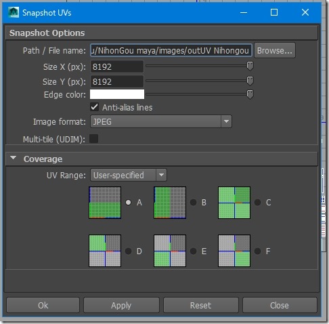
Task: Click the Size Y (px) value field
Action: coord(117,81)
